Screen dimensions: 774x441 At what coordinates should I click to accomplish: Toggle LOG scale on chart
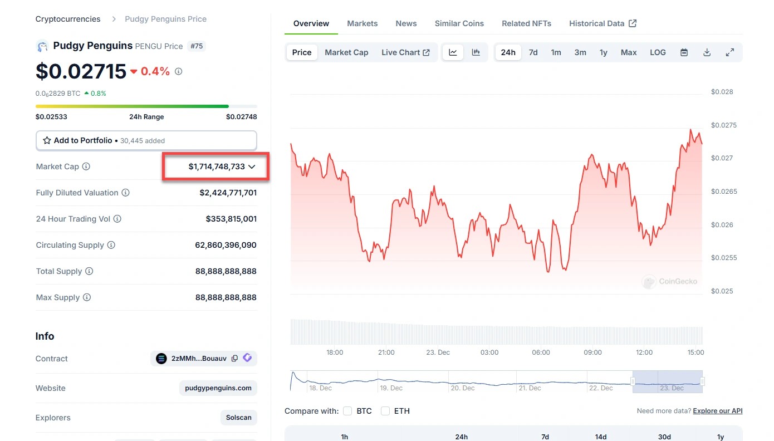[x=658, y=52]
